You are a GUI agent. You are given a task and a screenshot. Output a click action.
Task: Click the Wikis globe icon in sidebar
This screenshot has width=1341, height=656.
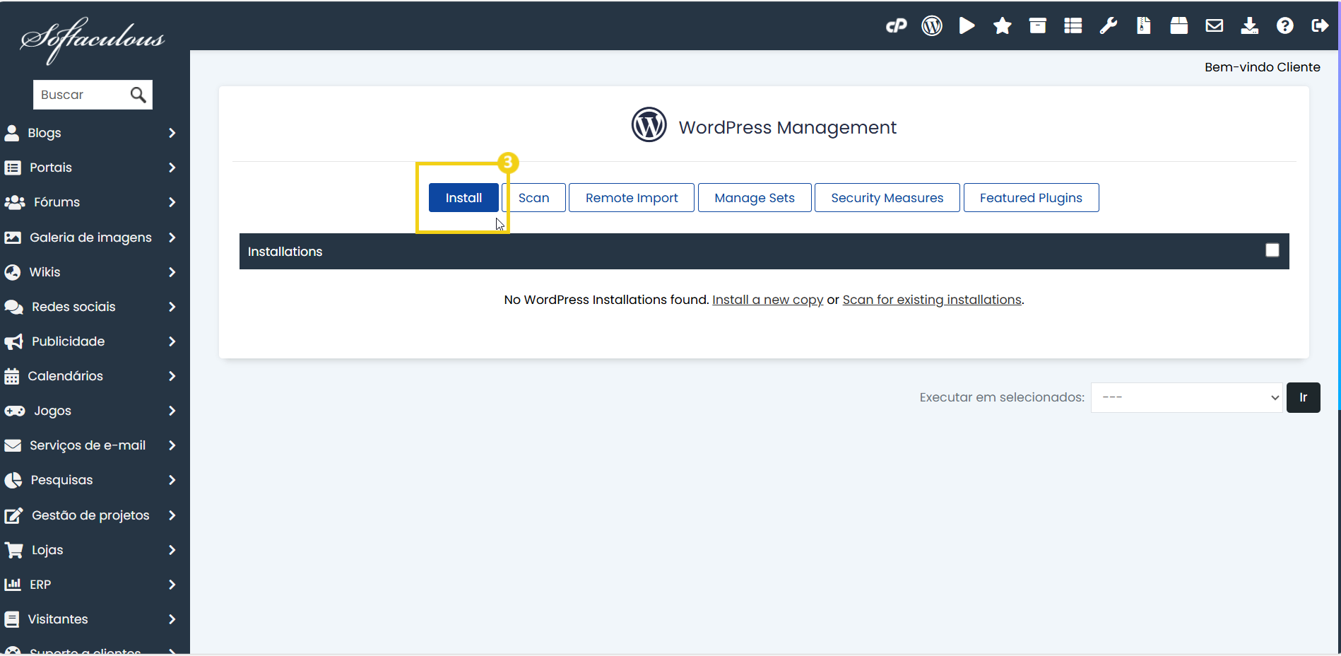click(13, 272)
